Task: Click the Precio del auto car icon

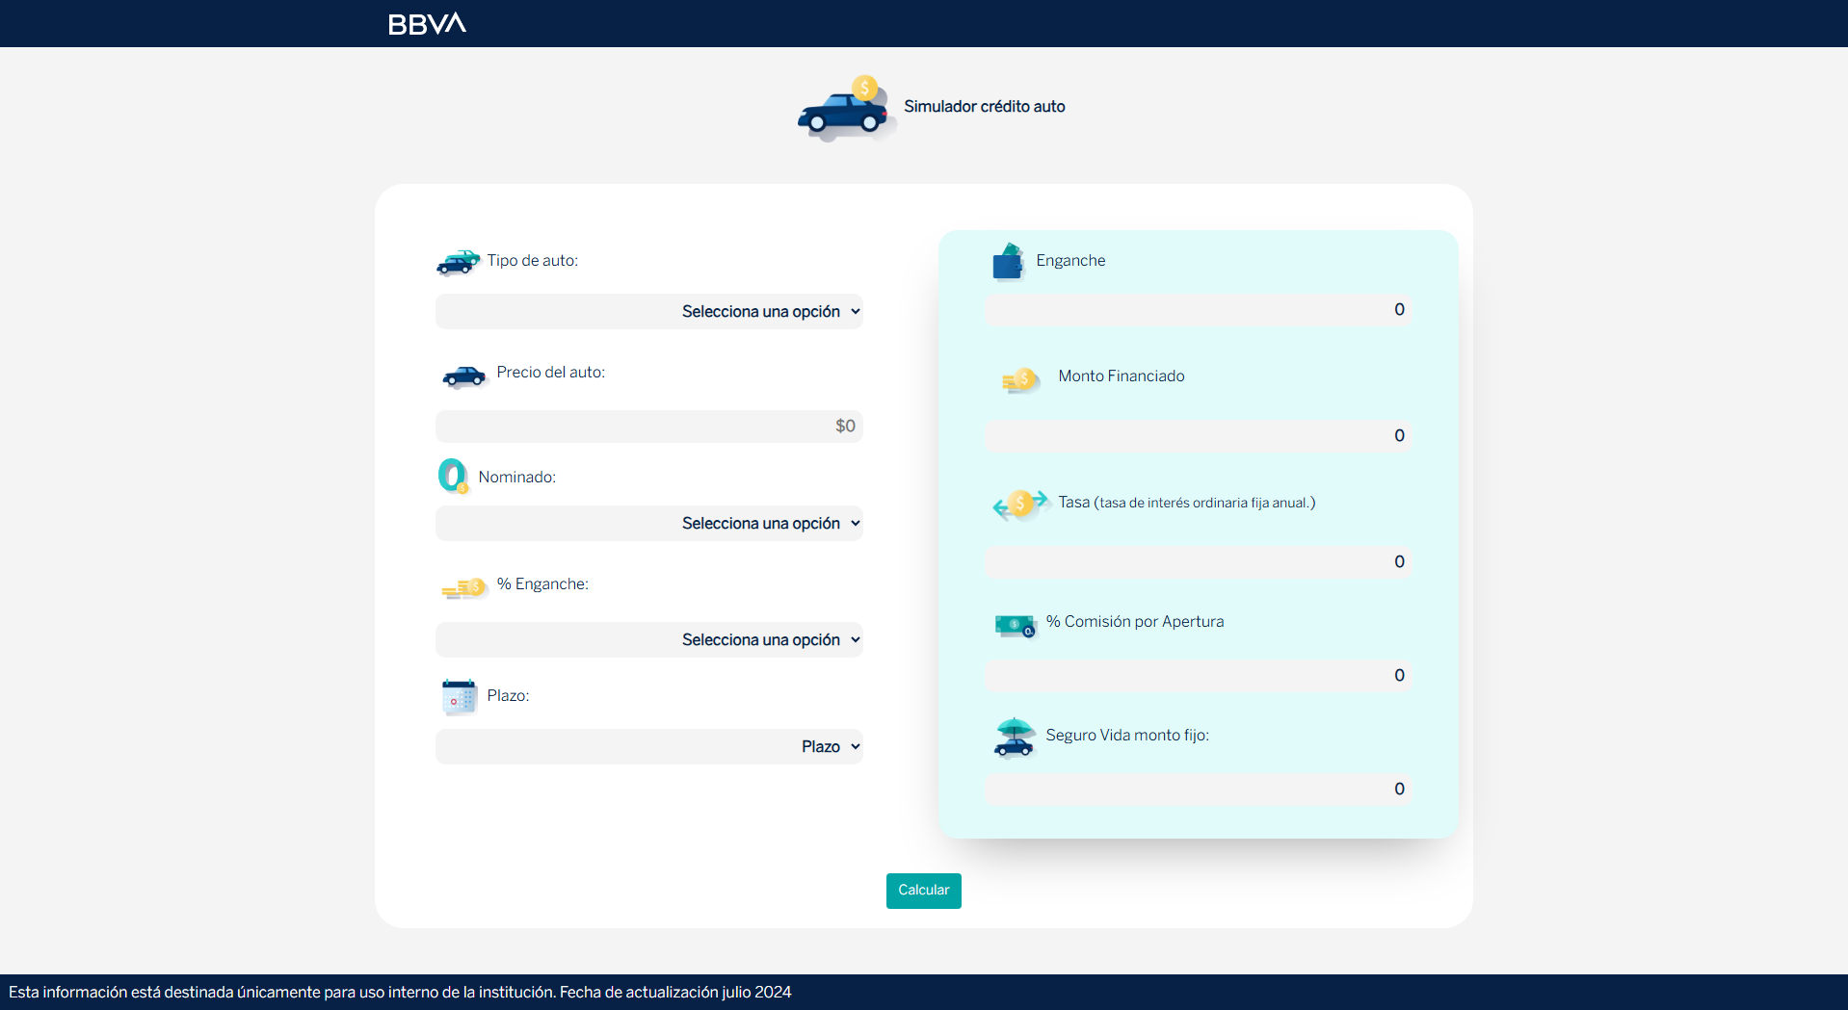Action: [463, 376]
